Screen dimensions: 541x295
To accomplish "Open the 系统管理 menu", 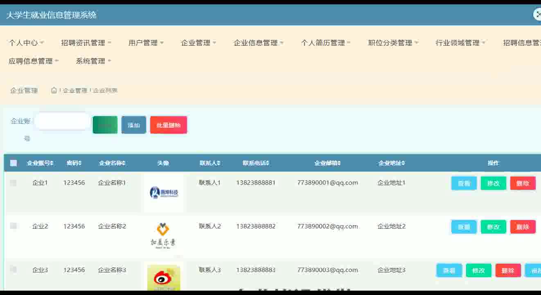I will [x=94, y=61].
